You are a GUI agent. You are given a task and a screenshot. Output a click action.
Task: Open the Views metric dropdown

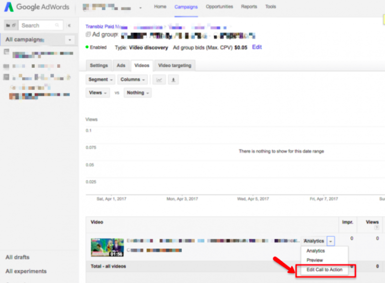pyautogui.click(x=97, y=93)
